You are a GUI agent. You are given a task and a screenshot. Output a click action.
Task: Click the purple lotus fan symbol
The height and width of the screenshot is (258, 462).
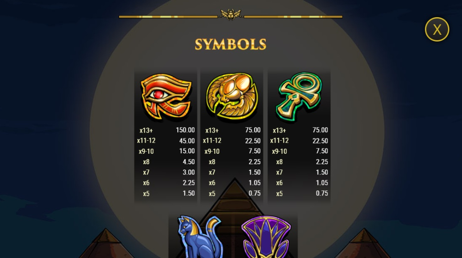[x=266, y=237]
